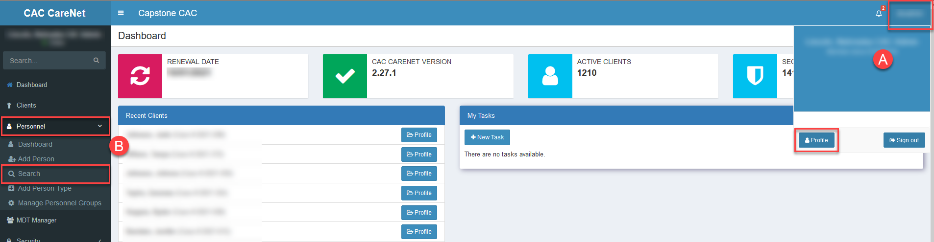Click the Sign out button
This screenshot has width=934, height=242.
(x=904, y=140)
